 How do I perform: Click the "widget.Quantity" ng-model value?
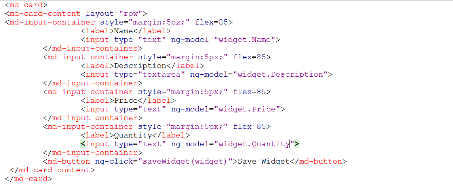254,143
